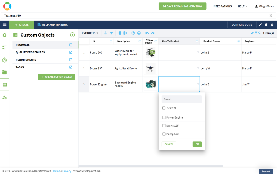Viewport: 277px width, 174px height.
Task: Click the swap columns arrows icon
Action: coord(252,33)
